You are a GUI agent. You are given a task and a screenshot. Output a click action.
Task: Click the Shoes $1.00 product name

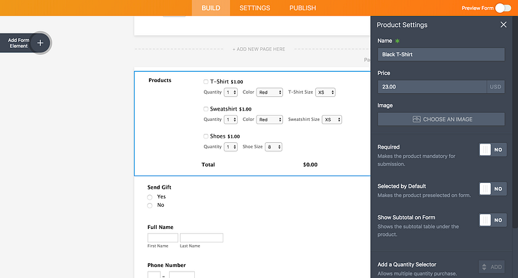(x=225, y=136)
